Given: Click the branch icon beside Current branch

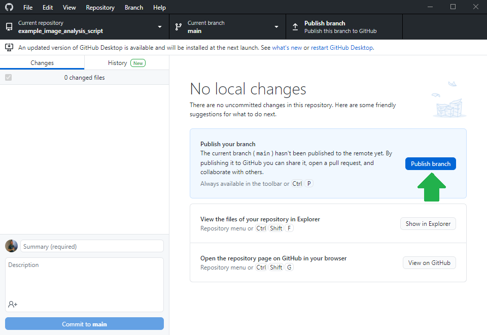Looking at the screenshot, I should pos(178,27).
